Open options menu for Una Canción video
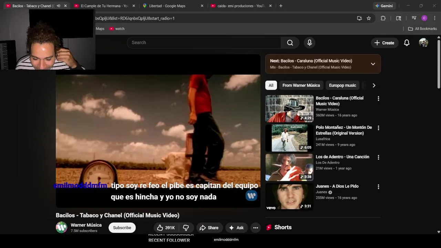Image resolution: width=441 pixels, height=248 pixels. 378,157
